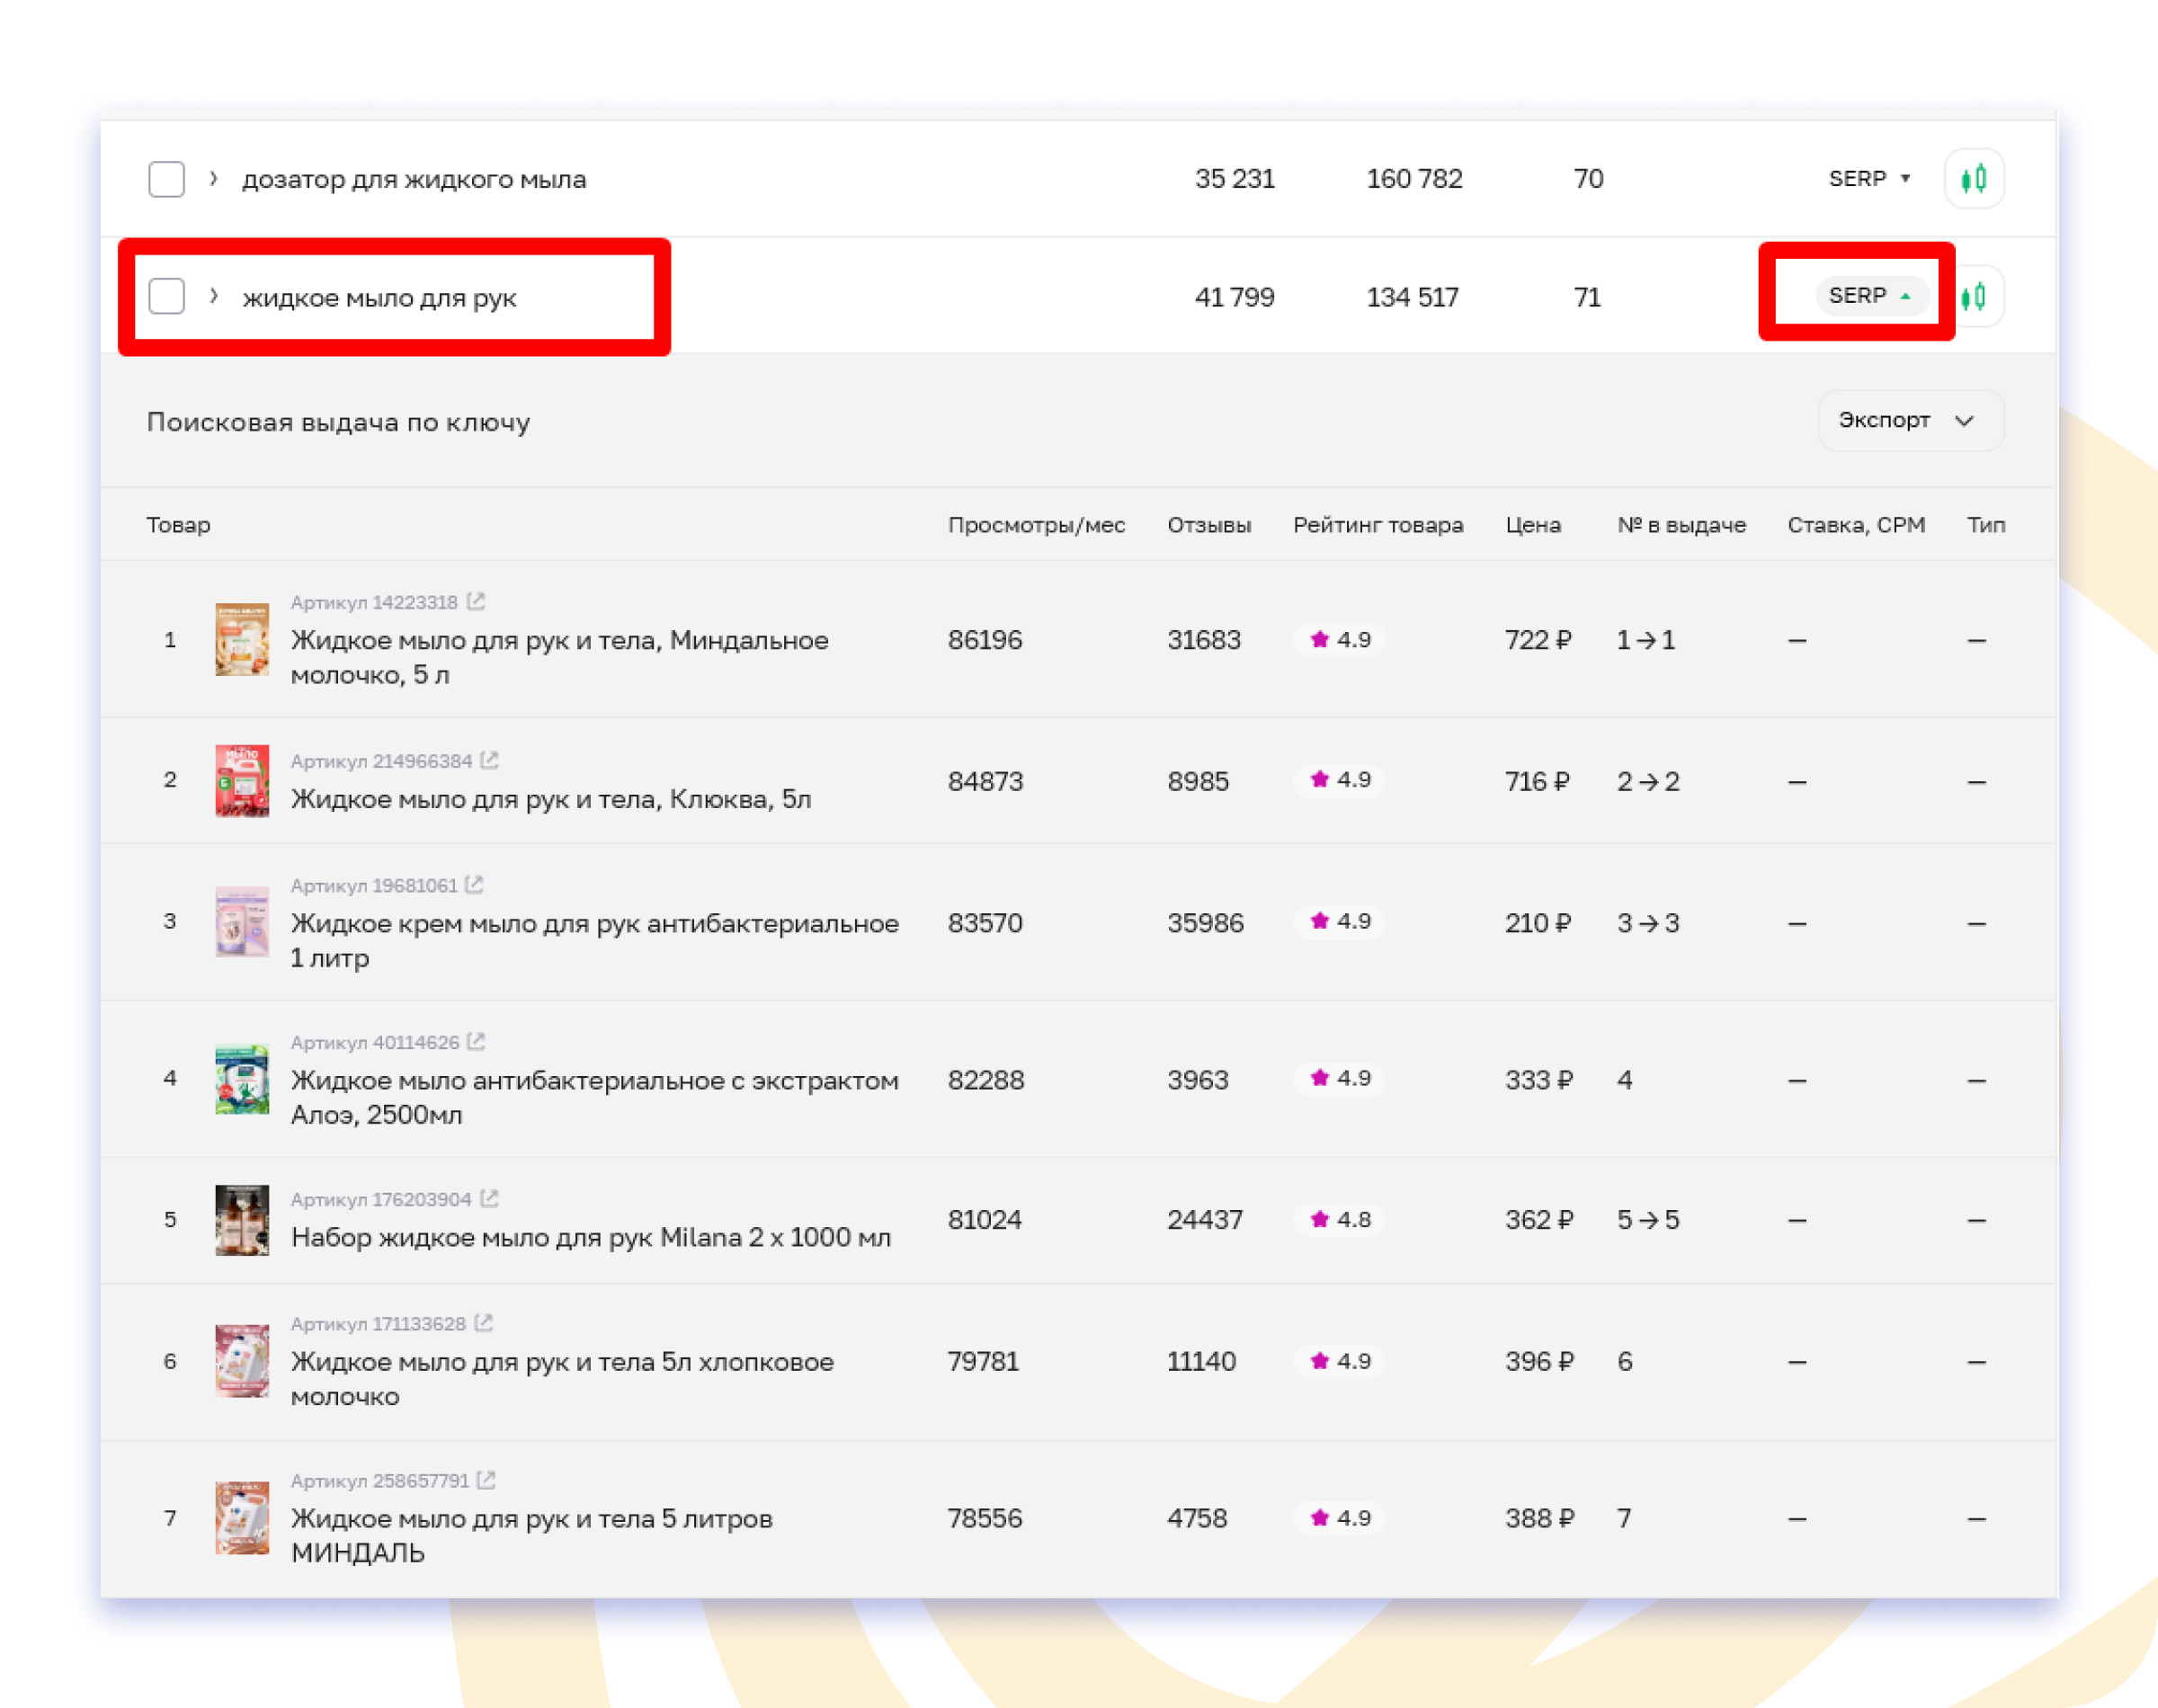
Task: Open chart icon for жидкое мыло для рук
Action: tap(1975, 297)
